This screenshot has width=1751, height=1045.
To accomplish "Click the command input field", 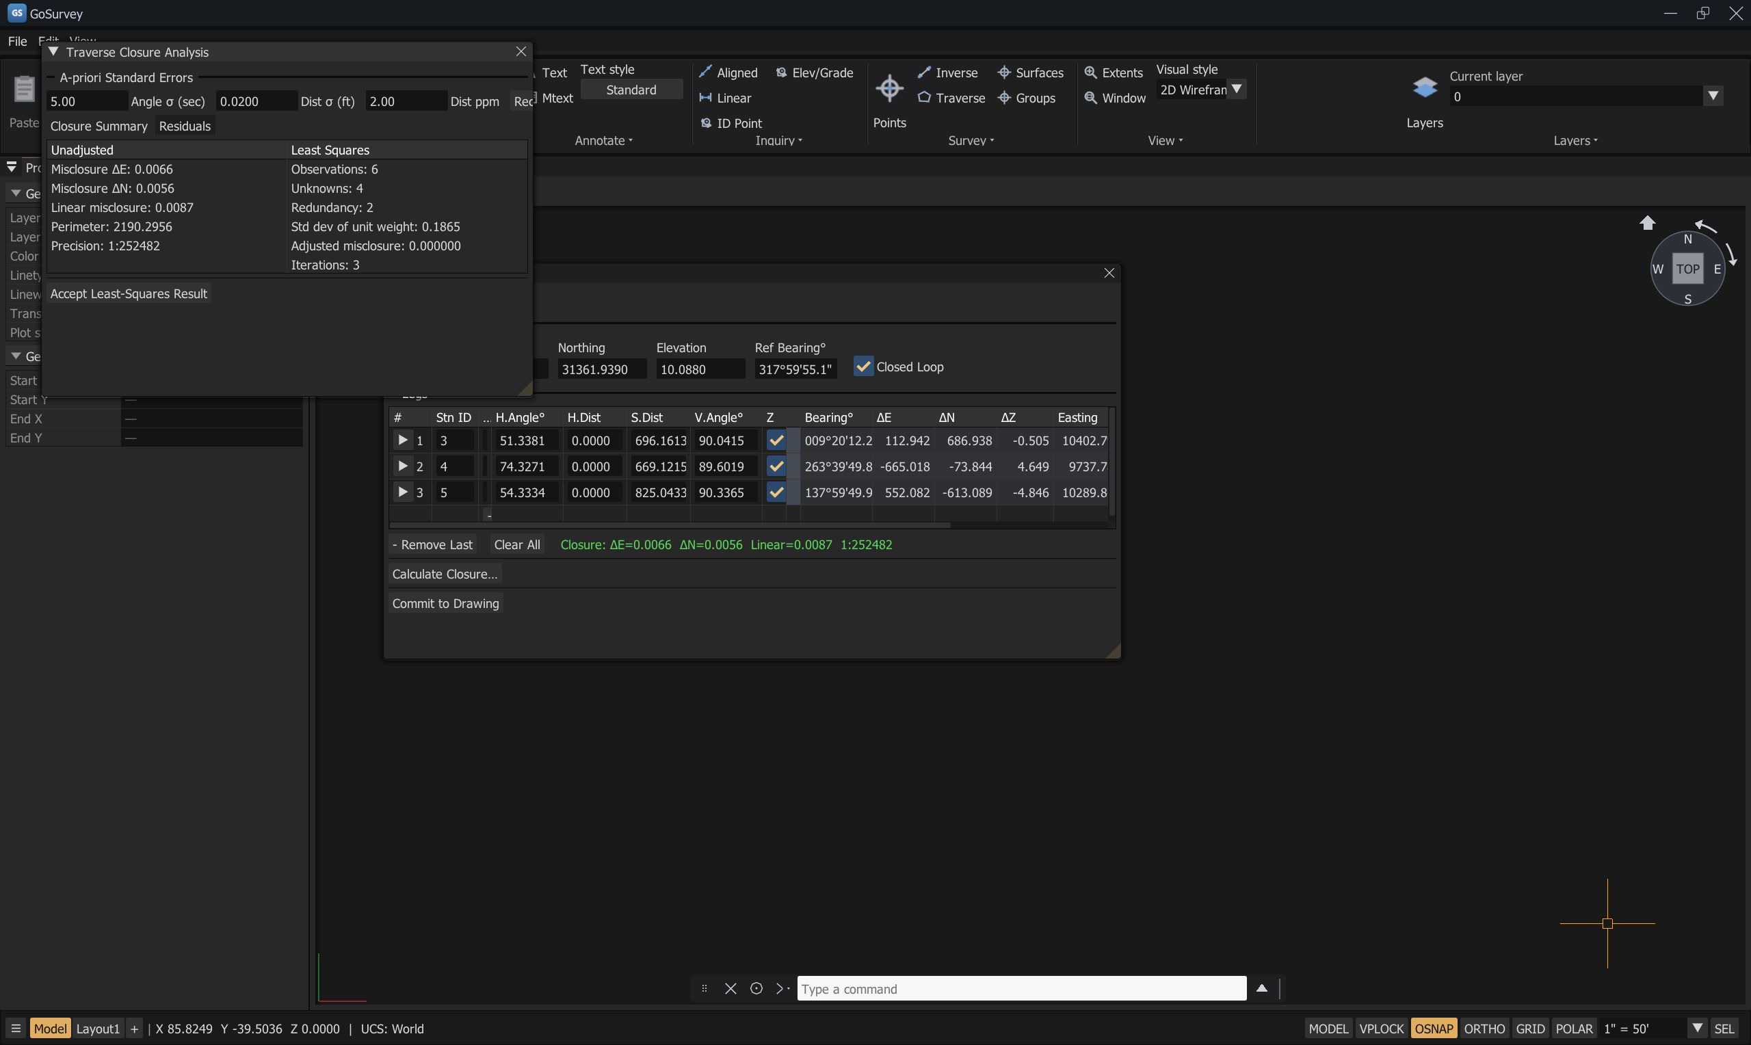I will tap(1022, 989).
